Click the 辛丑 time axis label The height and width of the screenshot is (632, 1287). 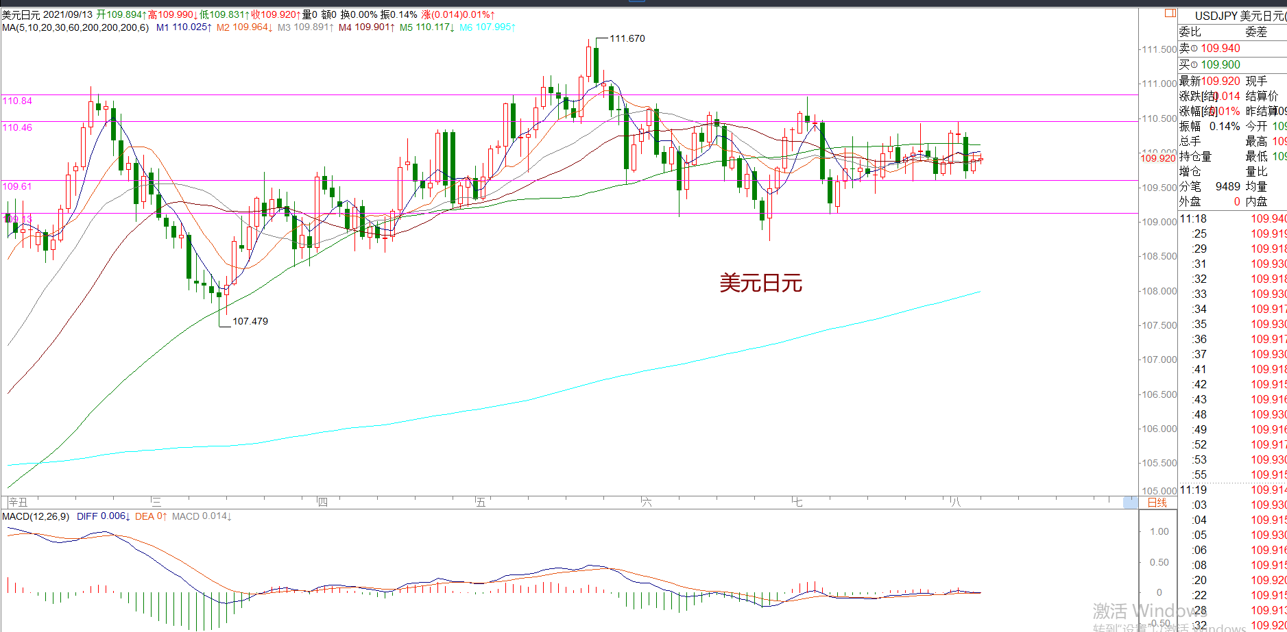pos(18,503)
